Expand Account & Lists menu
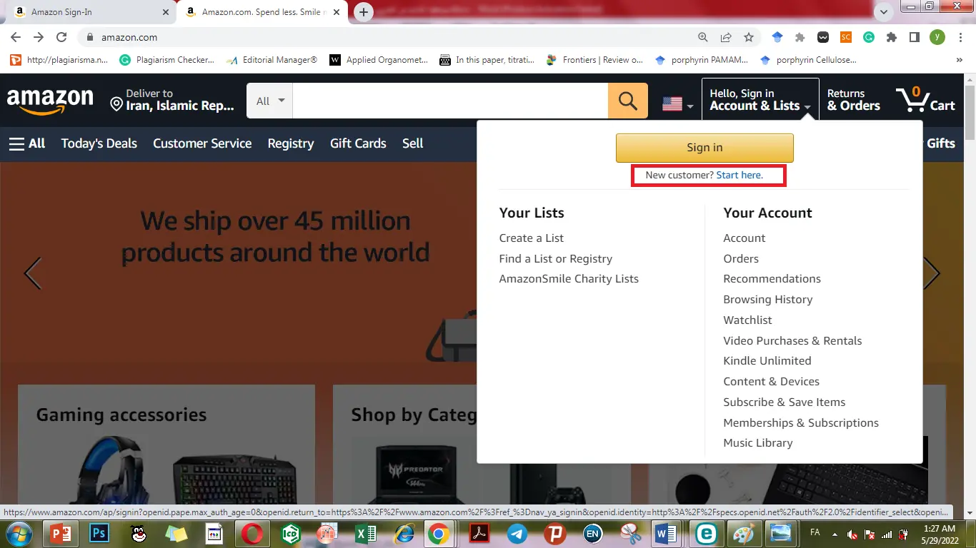 click(x=760, y=100)
